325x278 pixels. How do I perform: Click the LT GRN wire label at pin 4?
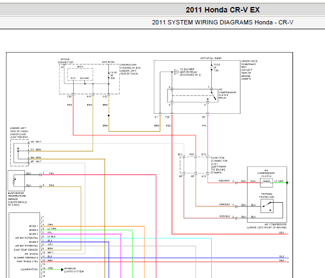coord(52,229)
